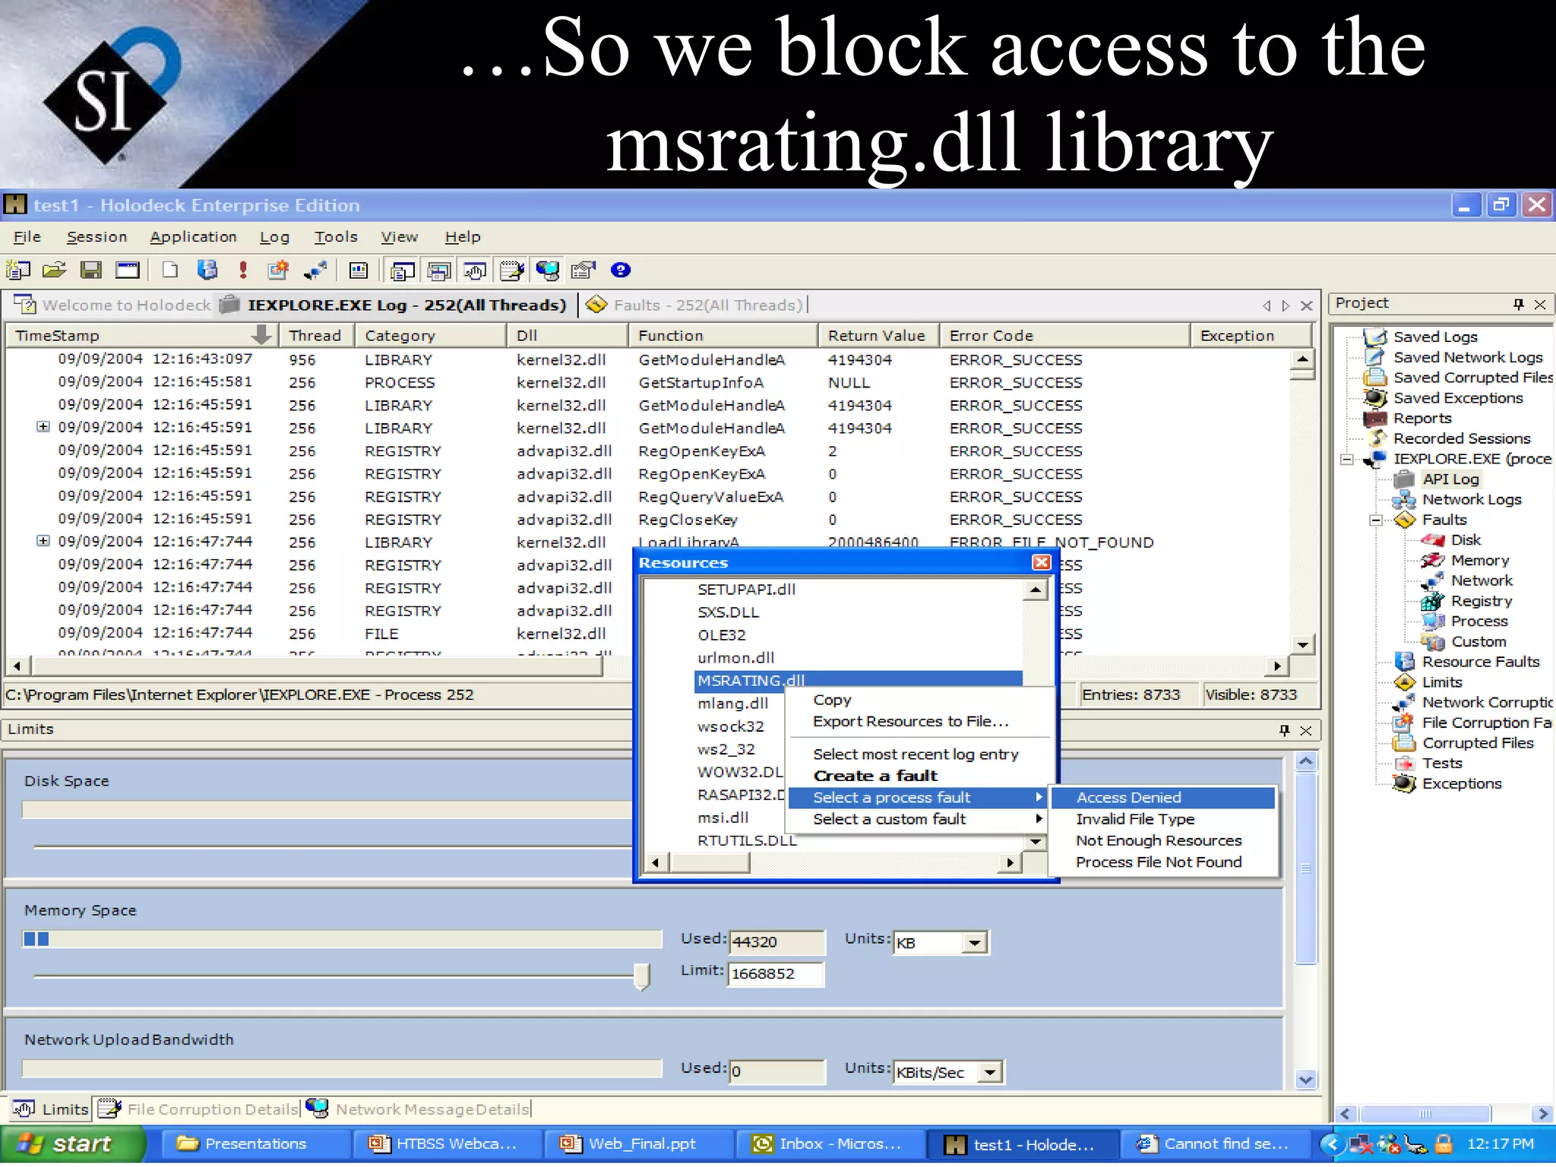Open the Session menu
The height and width of the screenshot is (1167, 1556).
[96, 237]
